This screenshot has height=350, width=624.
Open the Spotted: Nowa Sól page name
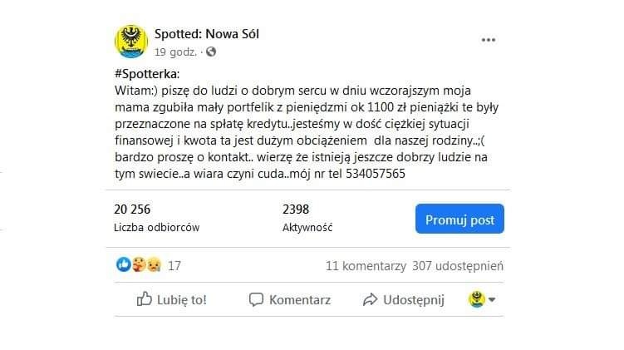(x=207, y=34)
